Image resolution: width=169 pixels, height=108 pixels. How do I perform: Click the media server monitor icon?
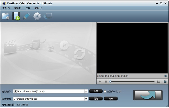click(x=48, y=16)
